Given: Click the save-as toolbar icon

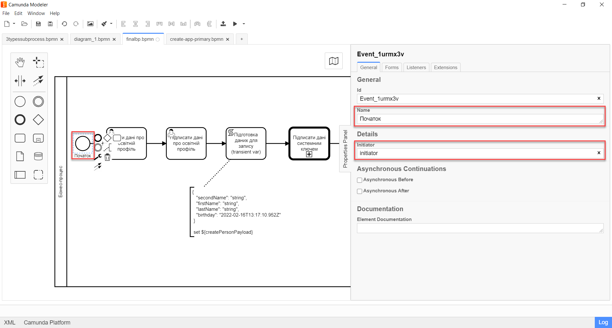Looking at the screenshot, I should [50, 24].
